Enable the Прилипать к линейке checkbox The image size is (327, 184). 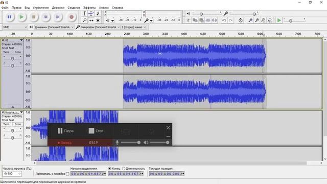click(x=67, y=174)
